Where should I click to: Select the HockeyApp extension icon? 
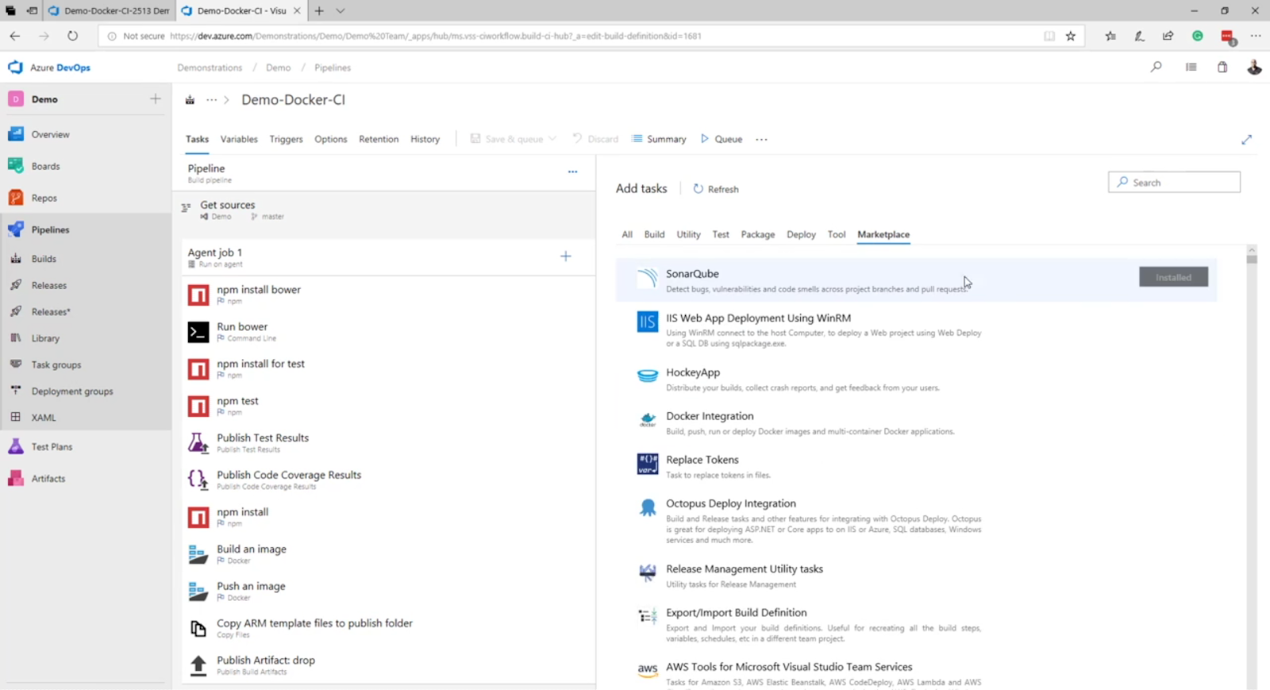648,376
